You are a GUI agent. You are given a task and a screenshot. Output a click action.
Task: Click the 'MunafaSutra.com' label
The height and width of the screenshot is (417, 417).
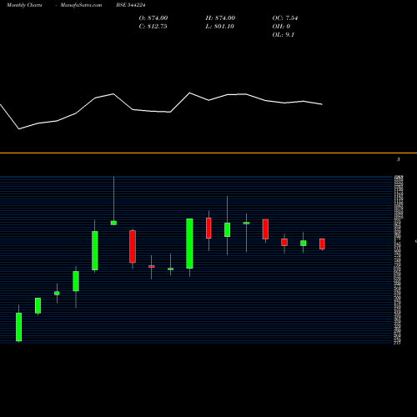pos(81,5)
